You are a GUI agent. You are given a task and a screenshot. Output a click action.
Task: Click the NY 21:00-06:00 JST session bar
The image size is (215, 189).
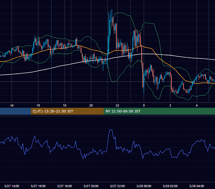pyautogui.click(x=159, y=111)
